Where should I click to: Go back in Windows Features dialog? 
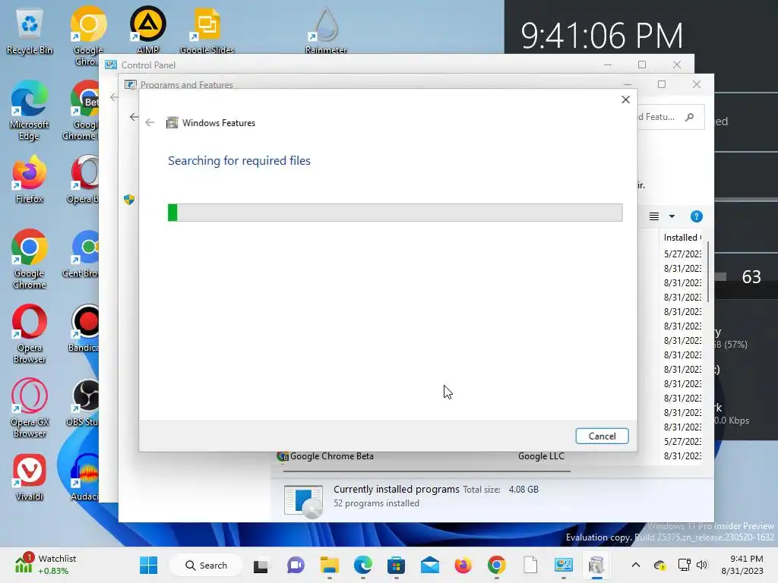click(x=150, y=122)
